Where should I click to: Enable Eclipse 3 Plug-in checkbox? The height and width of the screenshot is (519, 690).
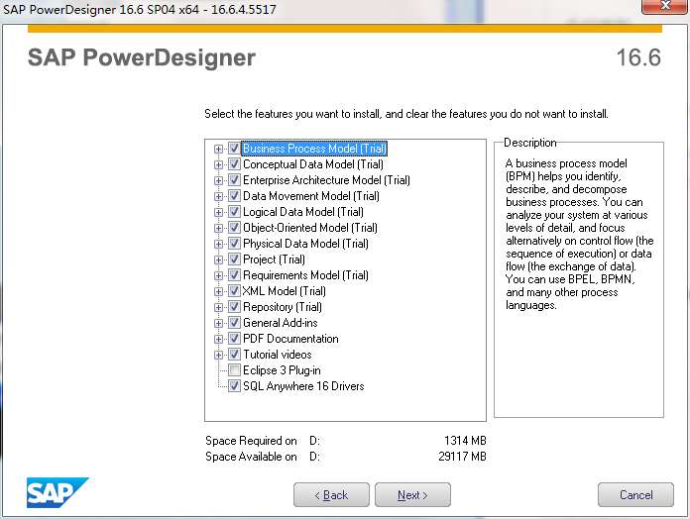coord(234,370)
